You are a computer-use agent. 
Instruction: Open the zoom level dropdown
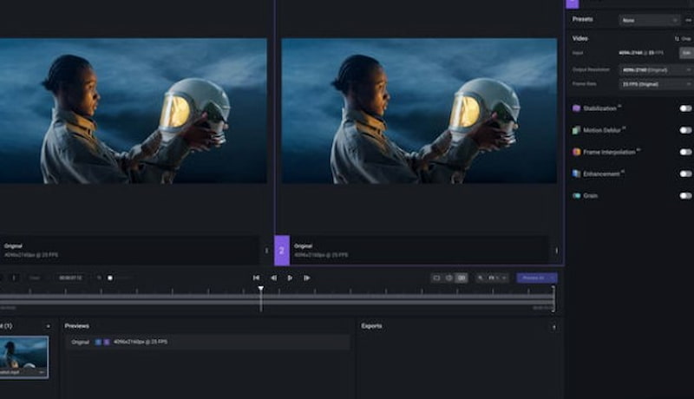click(497, 278)
